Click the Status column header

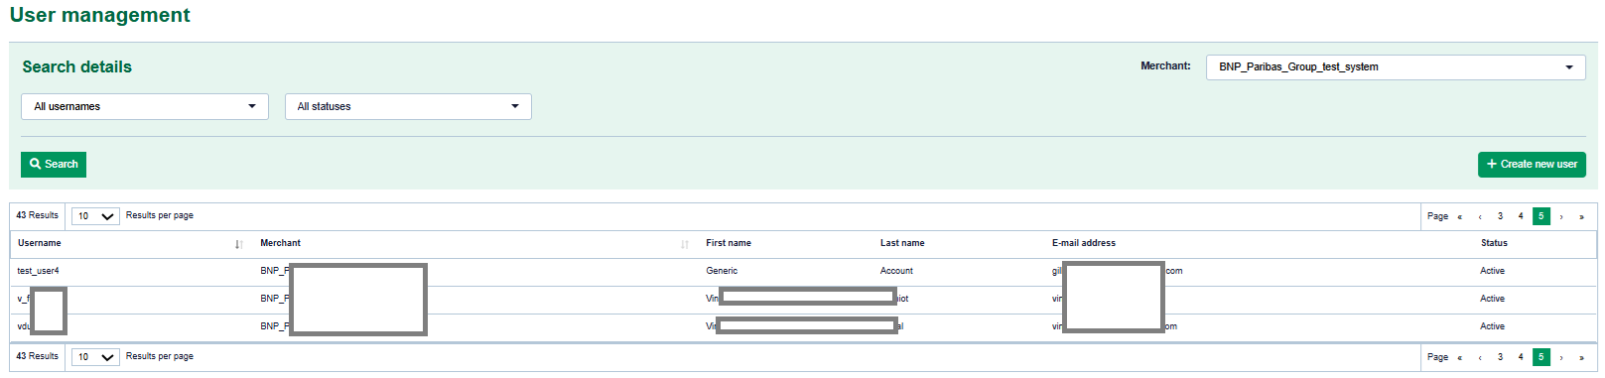[1494, 243]
